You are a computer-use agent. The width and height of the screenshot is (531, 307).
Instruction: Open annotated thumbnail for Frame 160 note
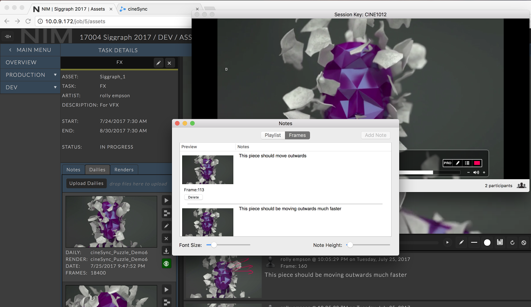tap(224, 277)
